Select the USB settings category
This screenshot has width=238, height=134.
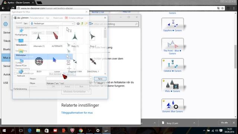point(6,83)
